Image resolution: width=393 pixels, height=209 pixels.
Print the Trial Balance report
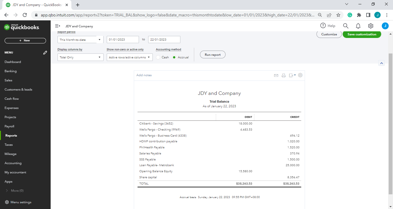coord(284,75)
